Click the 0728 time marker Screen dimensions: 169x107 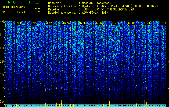click(131, 23)
